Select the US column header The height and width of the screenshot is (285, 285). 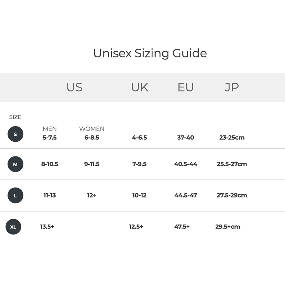click(74, 87)
